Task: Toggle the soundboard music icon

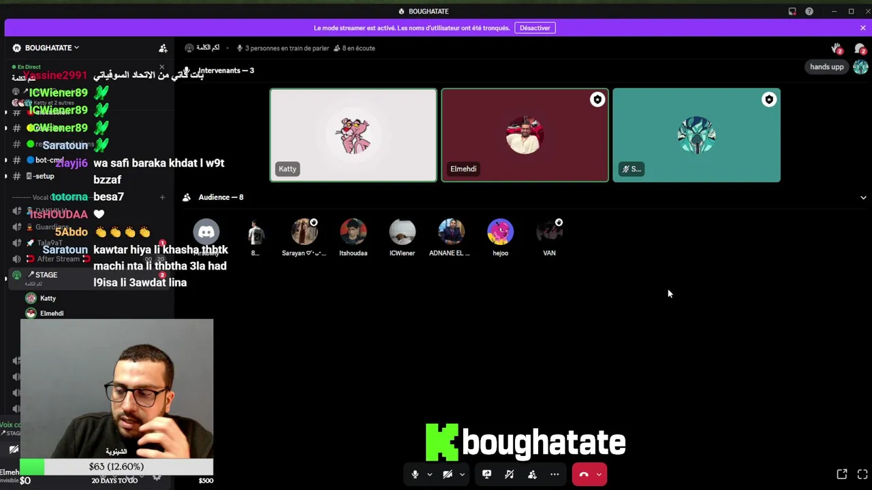Action: tap(509, 474)
